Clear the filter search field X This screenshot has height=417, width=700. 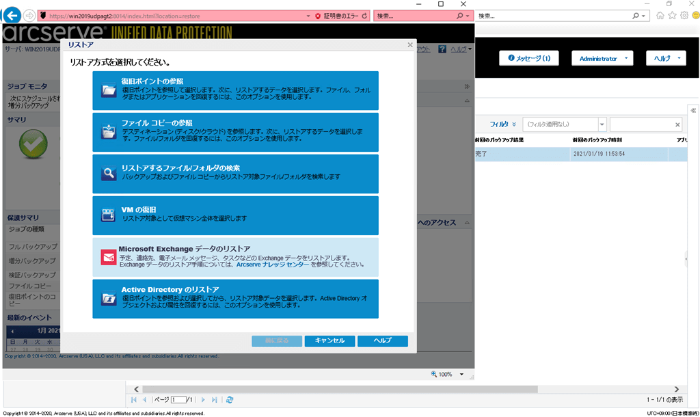click(x=677, y=124)
